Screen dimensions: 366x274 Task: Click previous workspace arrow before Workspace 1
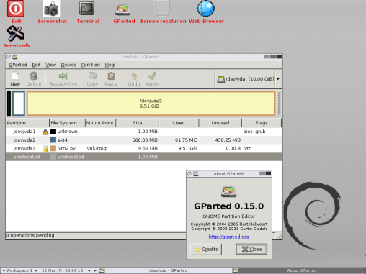pos(4,270)
